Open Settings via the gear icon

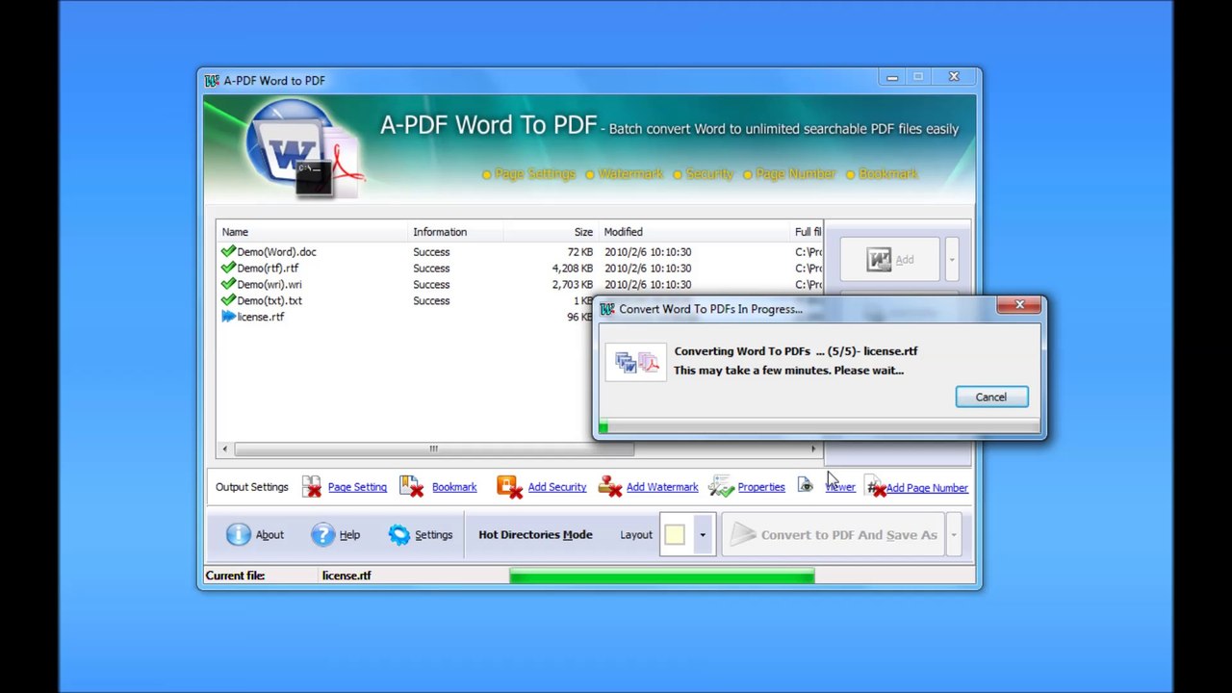[x=399, y=535]
